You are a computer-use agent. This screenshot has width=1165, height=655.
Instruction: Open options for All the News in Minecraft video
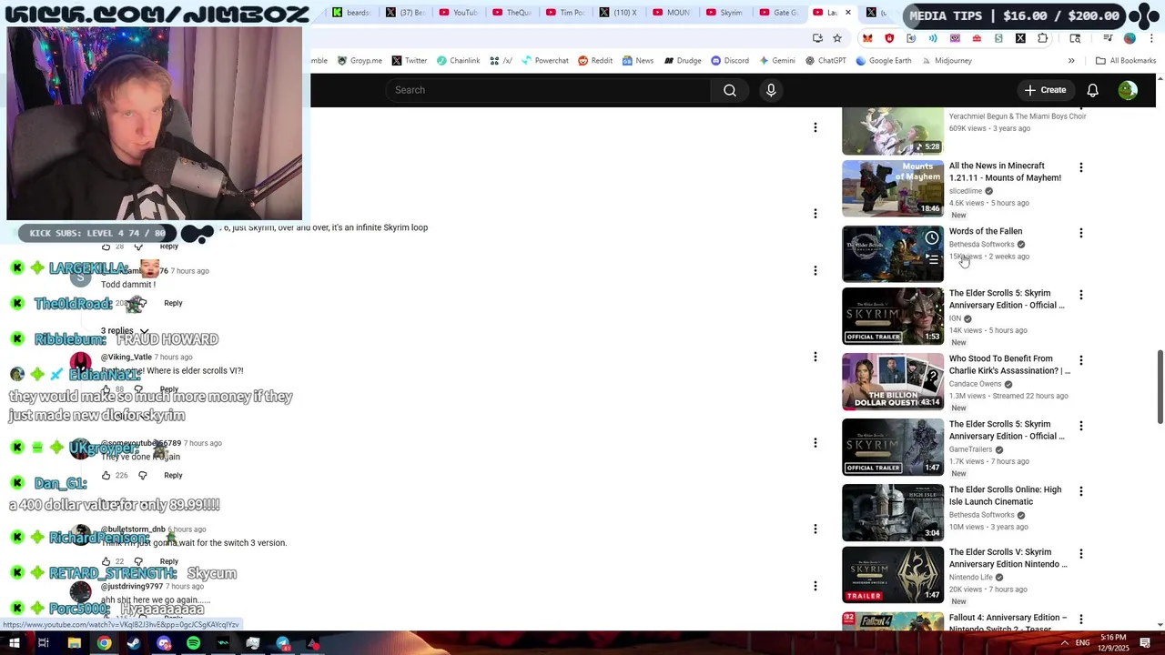[1080, 167]
